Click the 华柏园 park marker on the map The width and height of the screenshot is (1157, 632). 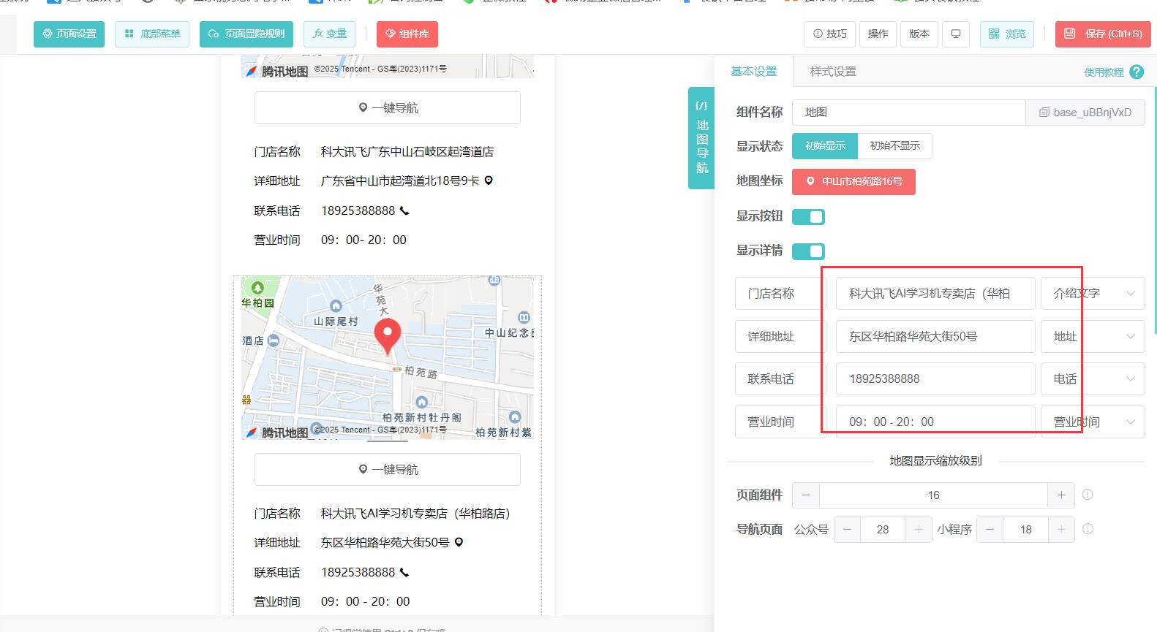click(257, 288)
